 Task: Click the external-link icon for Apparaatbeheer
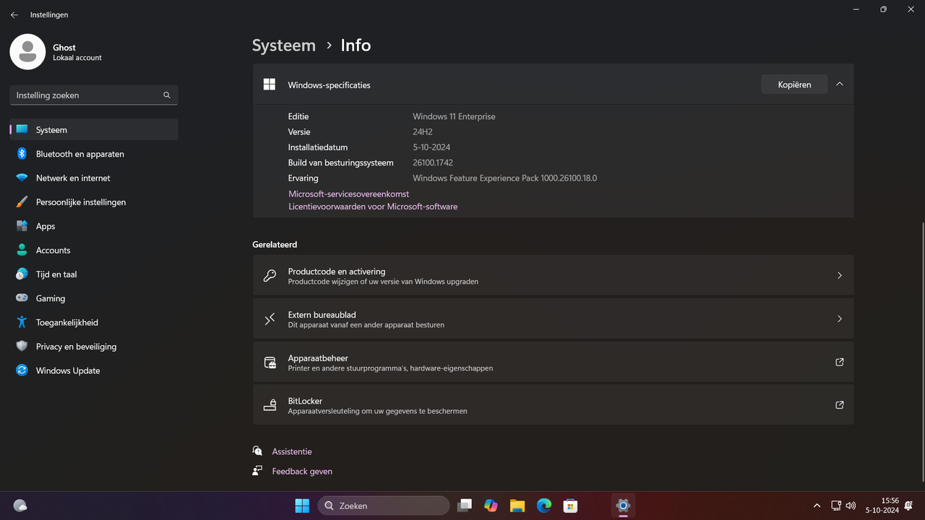pyautogui.click(x=840, y=362)
